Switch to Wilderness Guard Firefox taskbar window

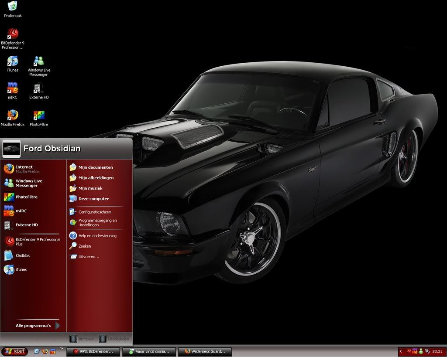pos(205,352)
